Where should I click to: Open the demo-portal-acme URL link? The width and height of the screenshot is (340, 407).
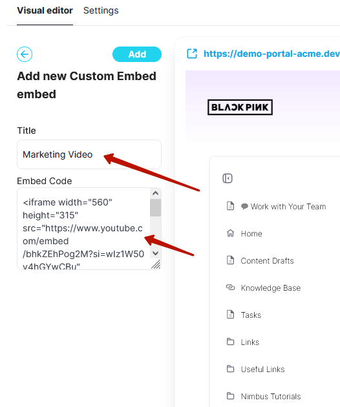tap(271, 54)
